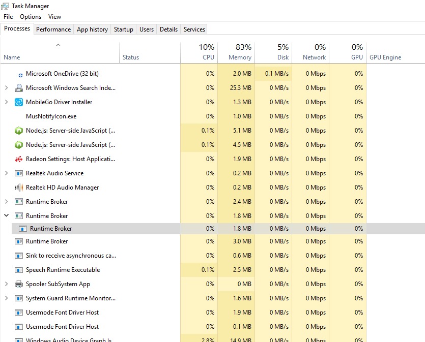
Task: Expand the Microsoft Windows Search Indexer row
Action: tap(7, 88)
